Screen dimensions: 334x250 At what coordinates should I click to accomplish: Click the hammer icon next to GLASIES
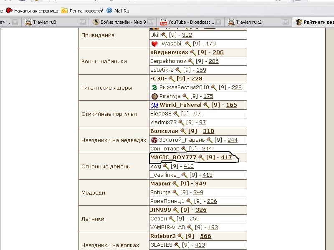pos(177,245)
